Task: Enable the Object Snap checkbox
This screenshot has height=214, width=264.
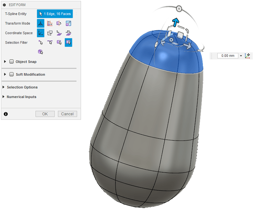Action: click(x=12, y=62)
